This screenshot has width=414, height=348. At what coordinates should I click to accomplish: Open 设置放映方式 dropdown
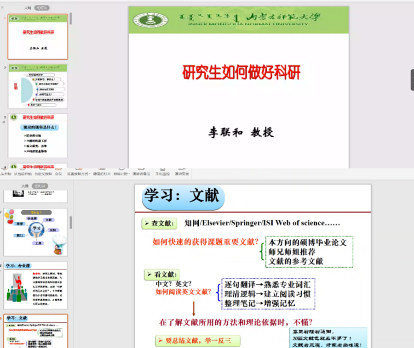(x=78, y=174)
